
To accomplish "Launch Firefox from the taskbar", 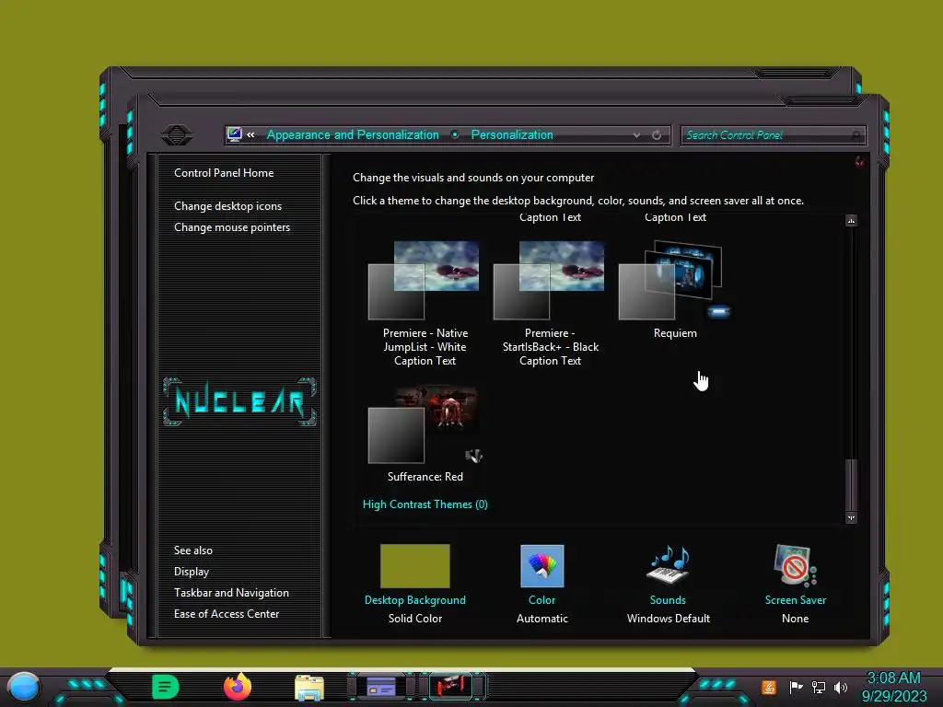I will [x=238, y=687].
